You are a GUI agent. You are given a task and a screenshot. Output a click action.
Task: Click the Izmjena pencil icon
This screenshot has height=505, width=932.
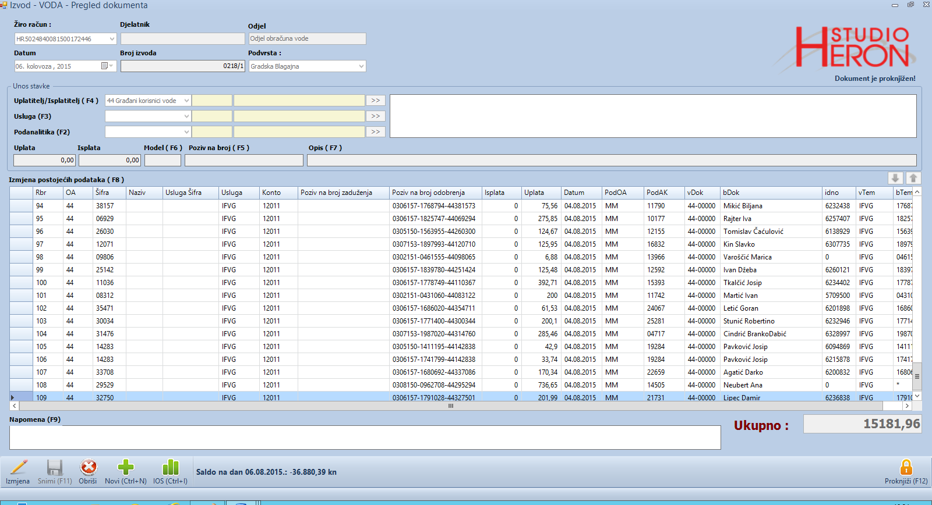(x=19, y=467)
